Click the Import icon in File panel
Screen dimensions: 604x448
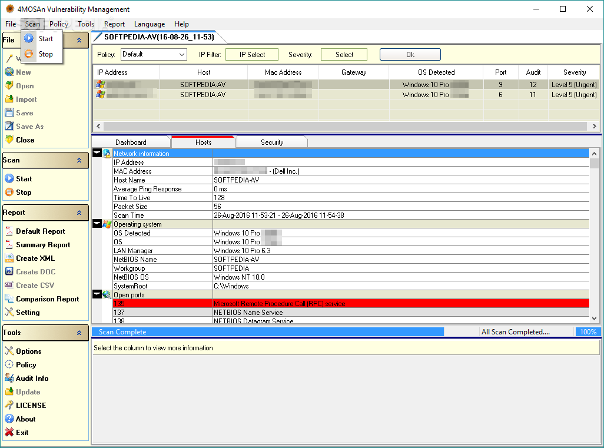pos(9,99)
